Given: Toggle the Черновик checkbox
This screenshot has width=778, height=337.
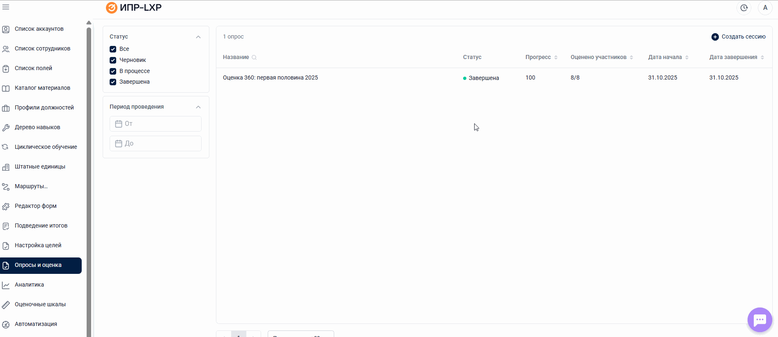Looking at the screenshot, I should [113, 60].
